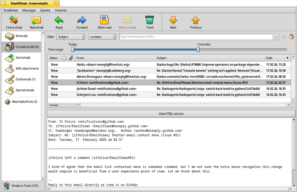
Task: Select Unread emails (6) in sidebar
Action: tap(22, 47)
